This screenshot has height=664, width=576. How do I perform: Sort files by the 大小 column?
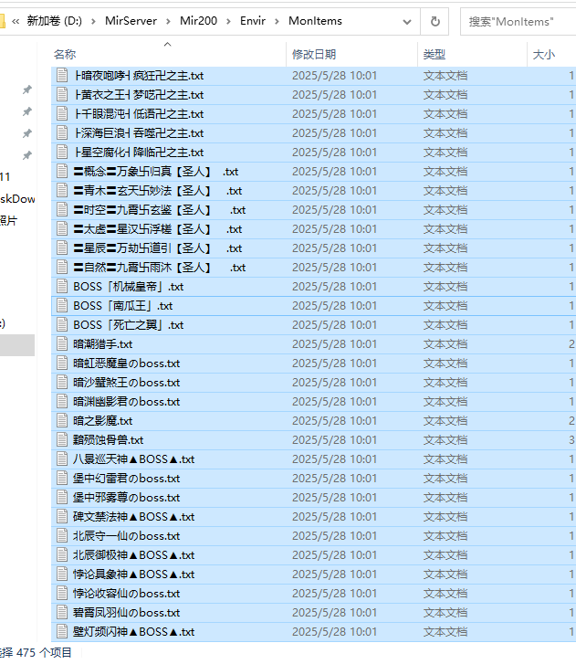(551, 54)
